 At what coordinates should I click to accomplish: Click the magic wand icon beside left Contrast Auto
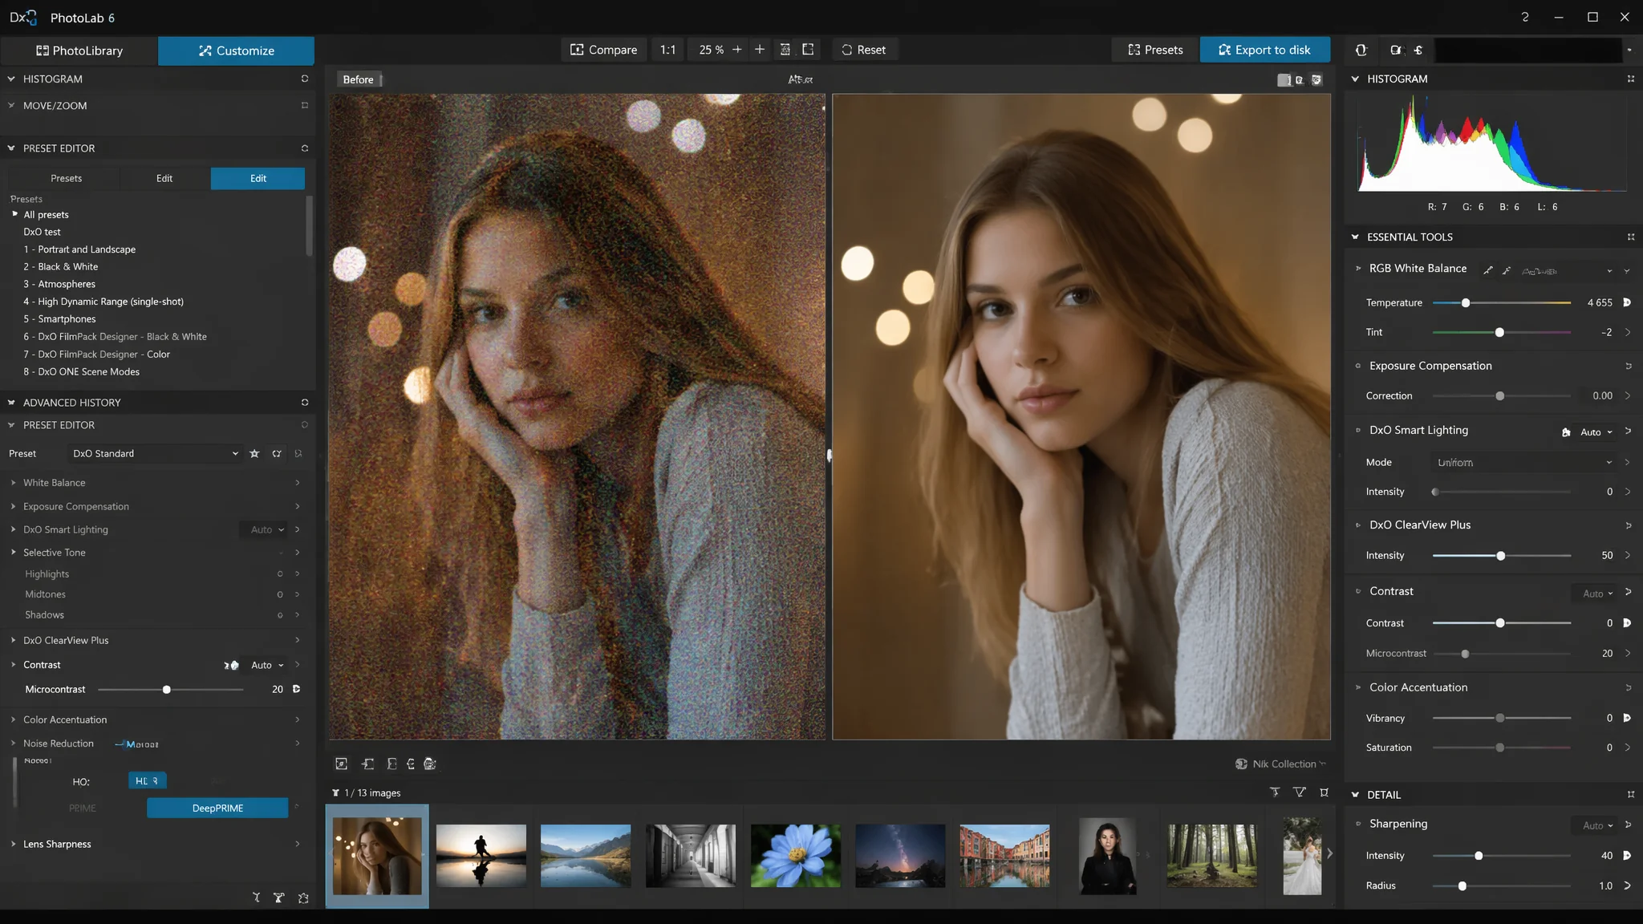(231, 665)
